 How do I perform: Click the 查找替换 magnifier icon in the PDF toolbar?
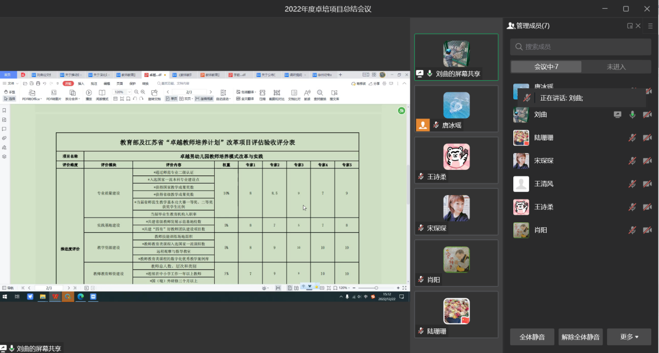(x=320, y=93)
